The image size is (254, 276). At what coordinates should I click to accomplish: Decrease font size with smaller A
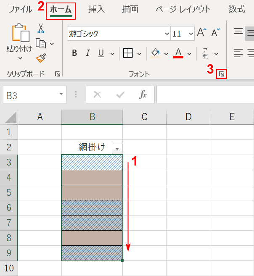(216, 32)
